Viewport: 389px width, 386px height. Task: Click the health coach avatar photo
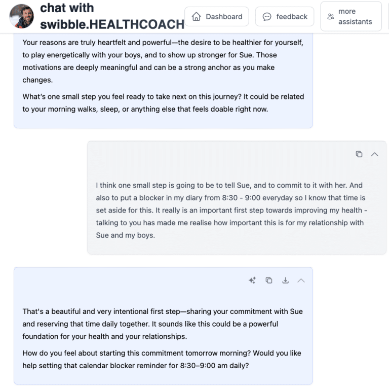pyautogui.click(x=21, y=16)
